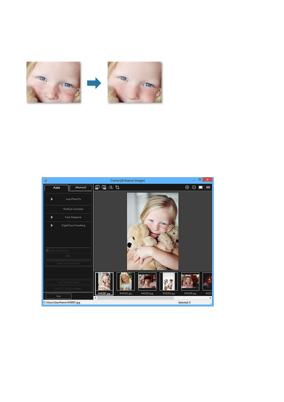Image resolution: width=284 pixels, height=402 pixels.
Task: Choose Face Sharpener label
Action: (x=73, y=217)
